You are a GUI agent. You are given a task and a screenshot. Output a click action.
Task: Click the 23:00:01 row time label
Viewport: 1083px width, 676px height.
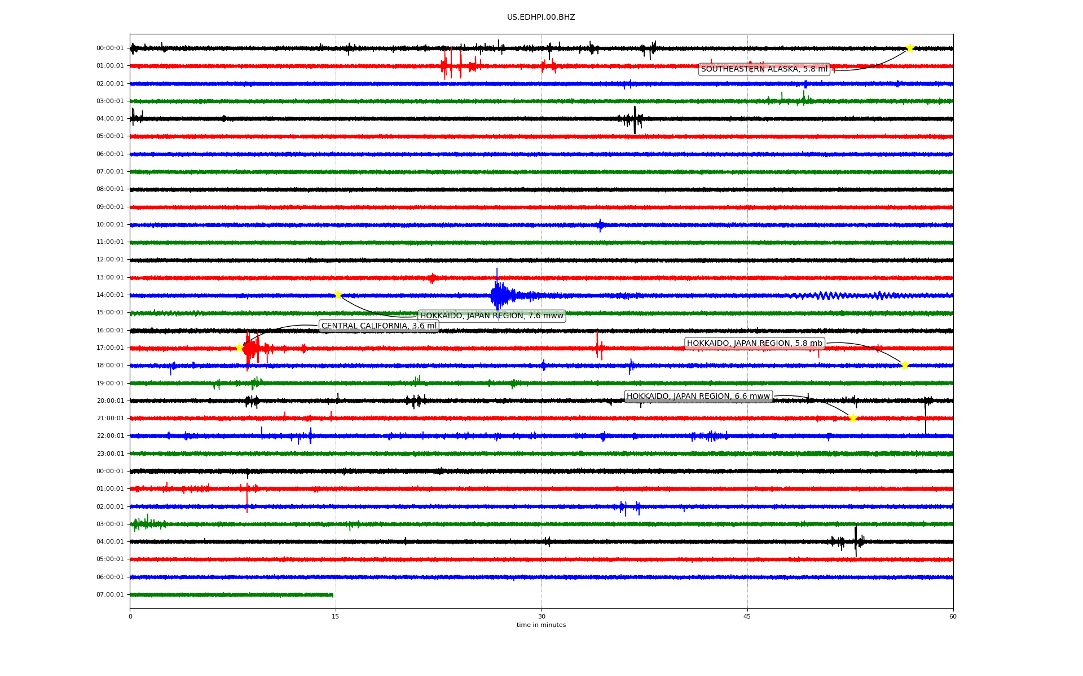click(x=110, y=453)
